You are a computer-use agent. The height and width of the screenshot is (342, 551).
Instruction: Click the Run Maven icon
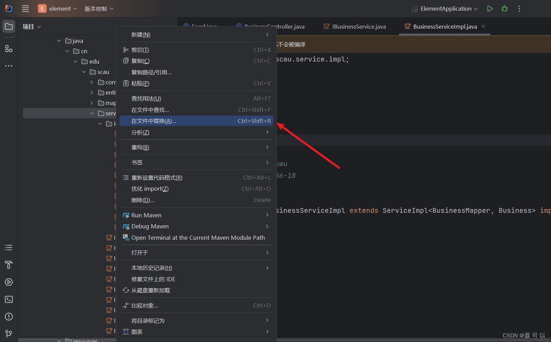pyautogui.click(x=126, y=215)
